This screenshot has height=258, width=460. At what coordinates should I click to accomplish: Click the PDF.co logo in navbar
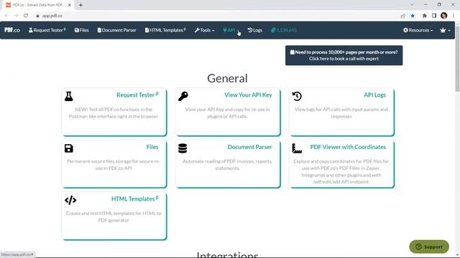pos(12,30)
